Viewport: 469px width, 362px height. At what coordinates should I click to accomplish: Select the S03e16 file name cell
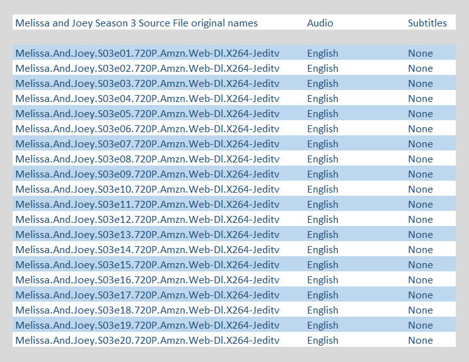[x=148, y=280]
